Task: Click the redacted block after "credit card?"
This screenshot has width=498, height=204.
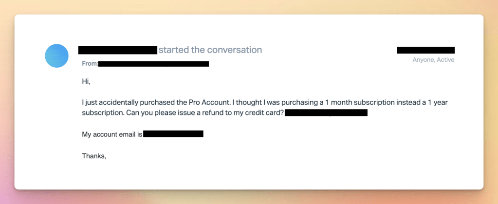Action: pos(326,112)
